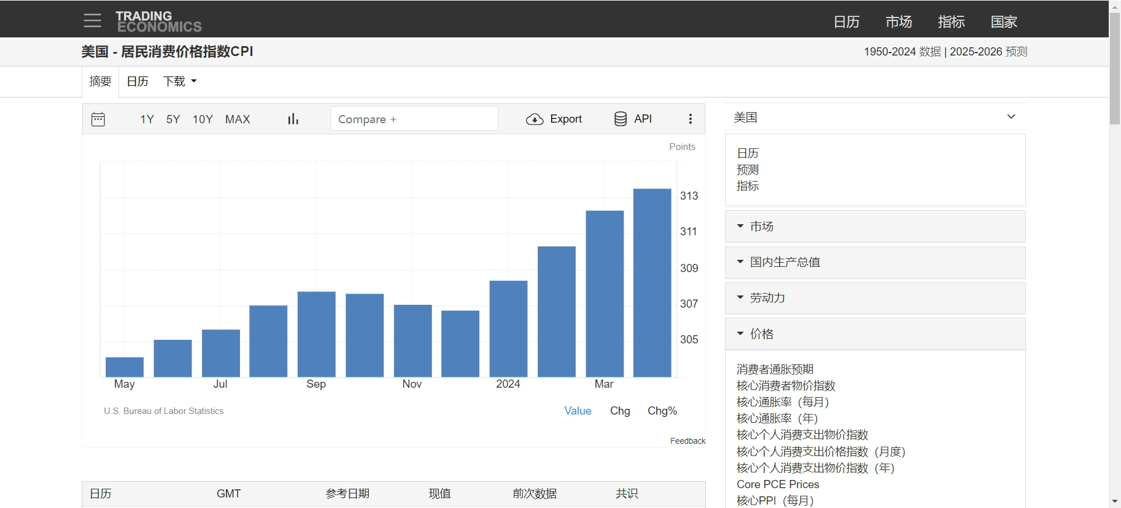Image resolution: width=1121 pixels, height=508 pixels.
Task: Switch to the 摘要 tab
Action: coord(100,81)
